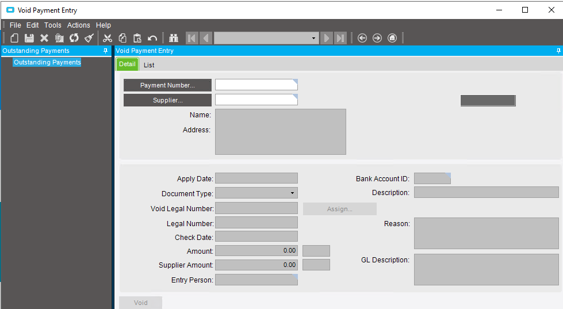
Task: Click the Refresh circular arrows icon
Action: coord(74,38)
